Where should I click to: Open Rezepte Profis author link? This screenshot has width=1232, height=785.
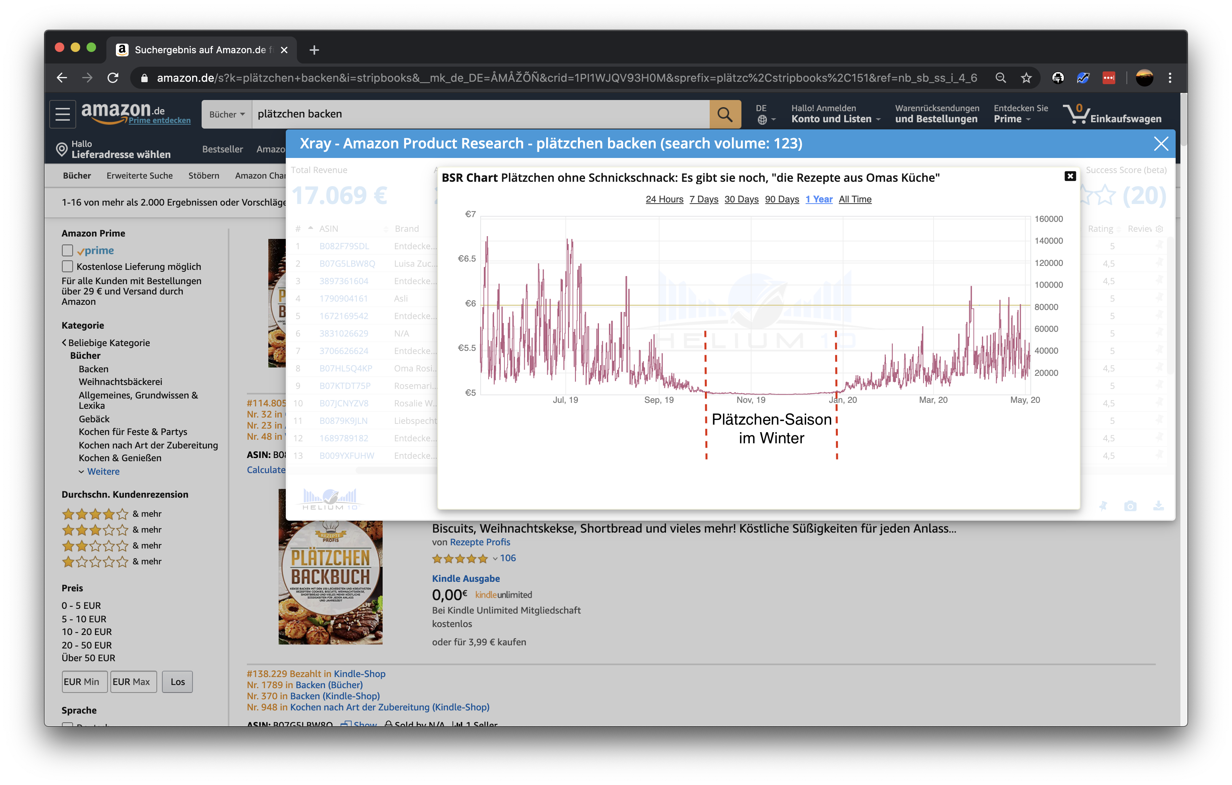(479, 542)
